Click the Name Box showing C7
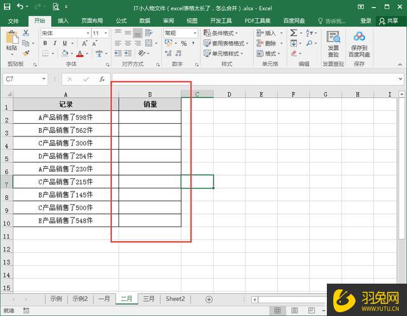The width and height of the screenshot is (407, 316). 25,79
